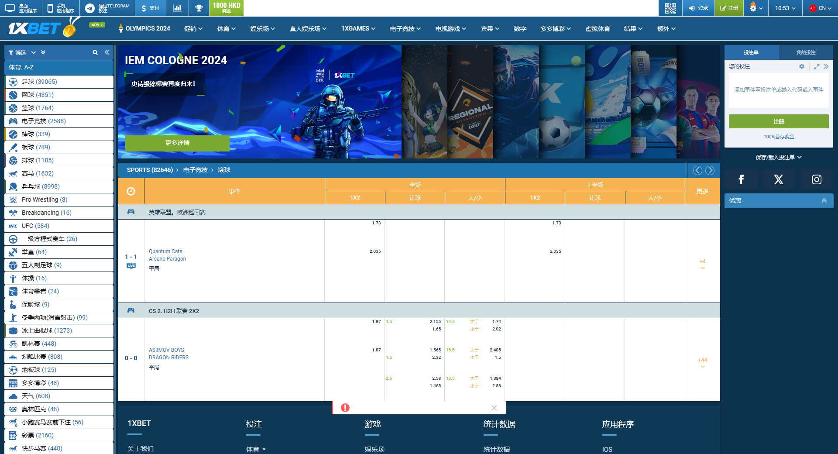
Task: Expand the 体育 menu dropdown
Action: pyautogui.click(x=227, y=29)
